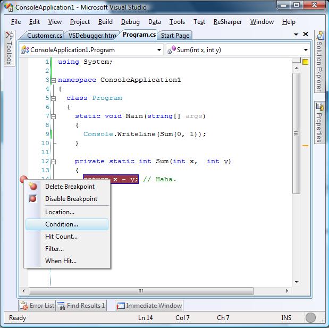329x328 pixels.
Task: Select Filter... in breakpoint menu
Action: coord(67,249)
